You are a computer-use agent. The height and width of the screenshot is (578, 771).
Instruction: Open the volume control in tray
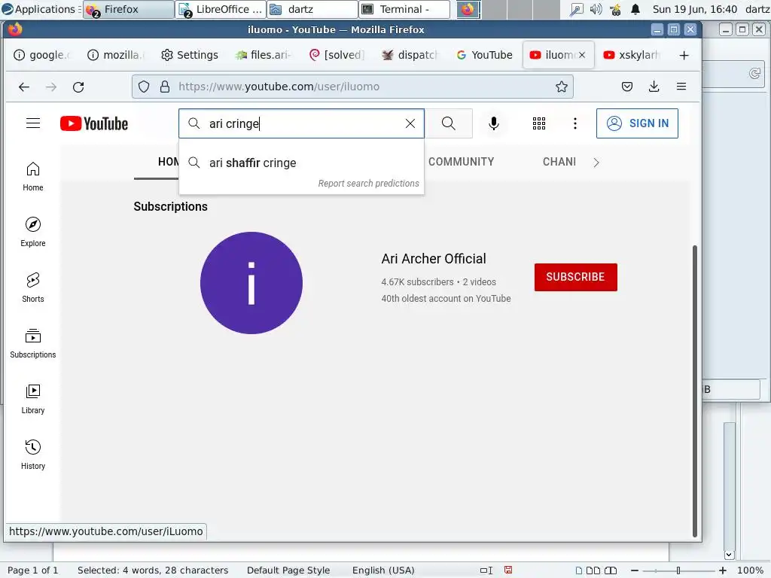click(x=596, y=9)
